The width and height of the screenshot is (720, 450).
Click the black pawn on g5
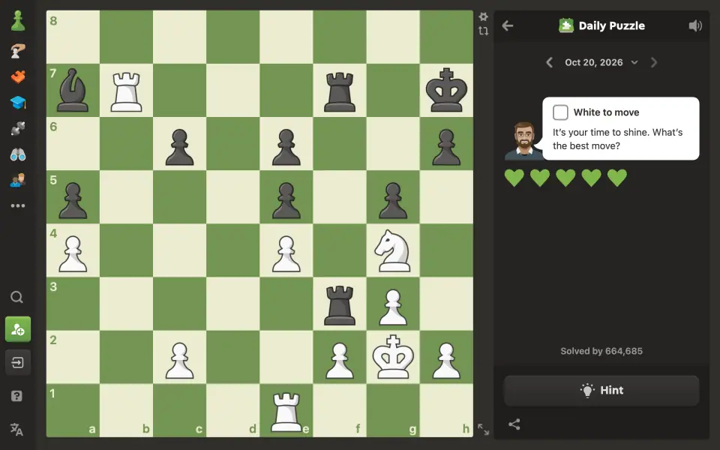(x=393, y=201)
